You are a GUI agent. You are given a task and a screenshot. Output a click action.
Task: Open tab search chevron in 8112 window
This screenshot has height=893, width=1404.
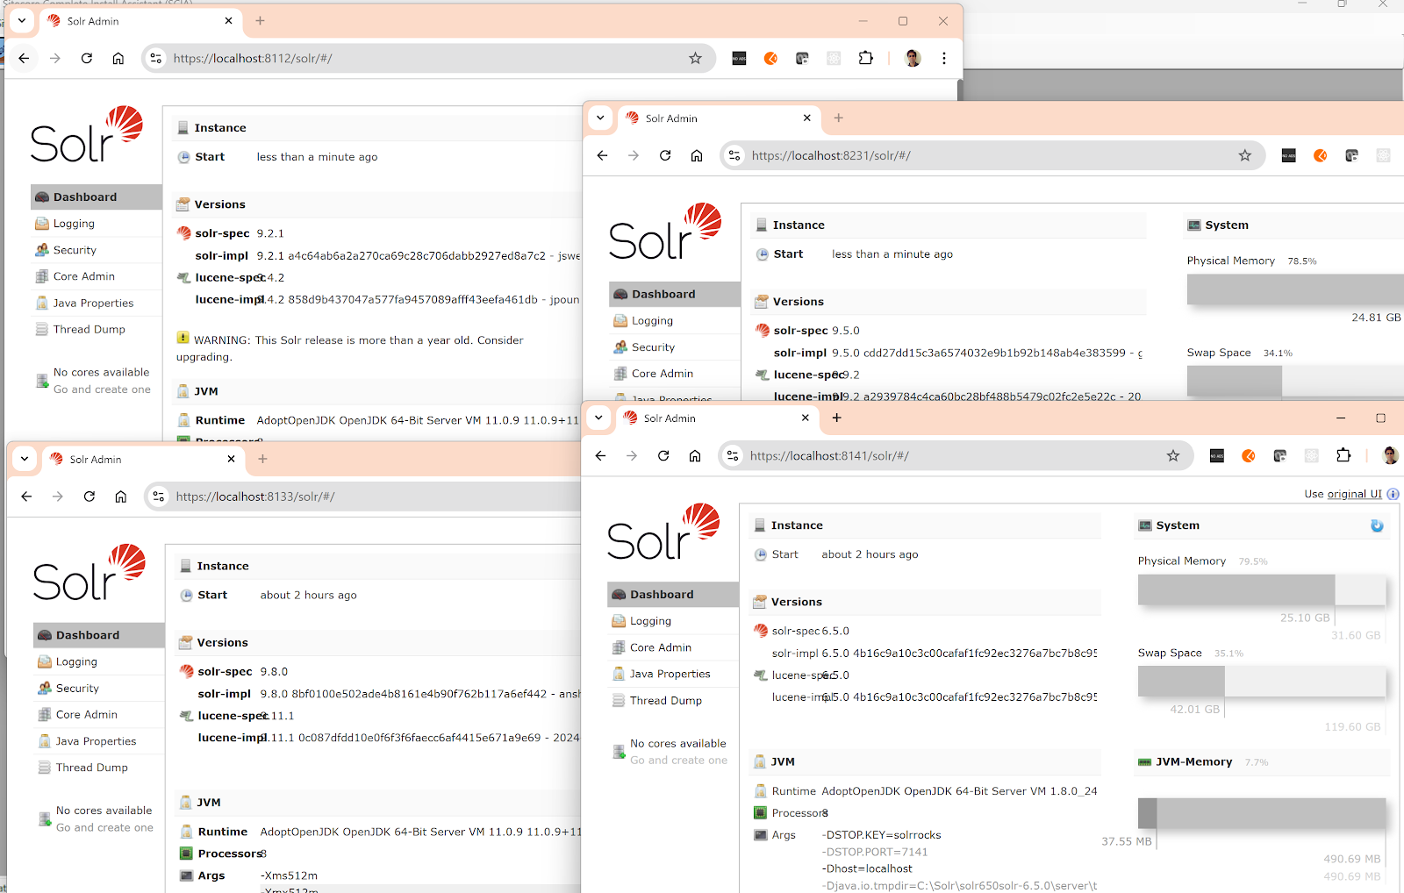pos(22,20)
